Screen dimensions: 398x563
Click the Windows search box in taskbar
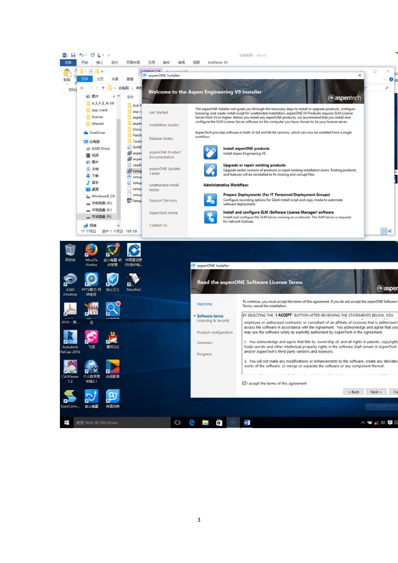pos(121,423)
